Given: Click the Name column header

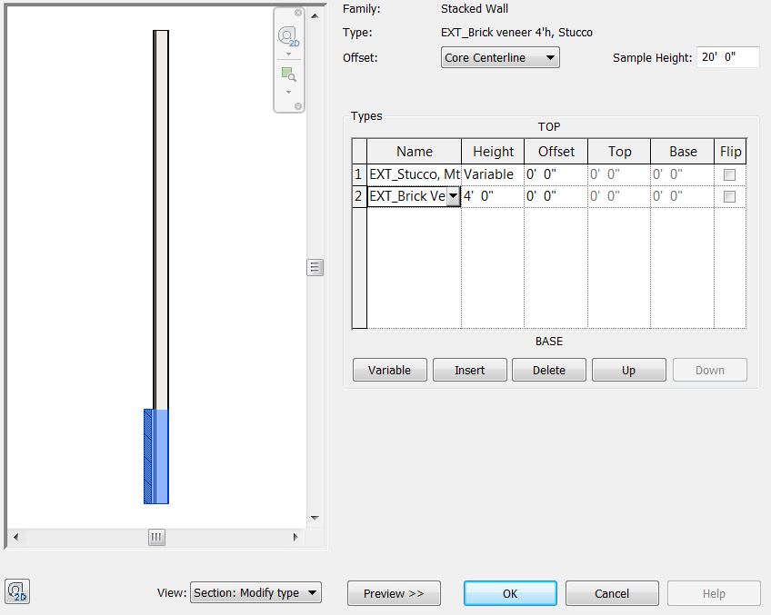Looking at the screenshot, I should pos(414,152).
